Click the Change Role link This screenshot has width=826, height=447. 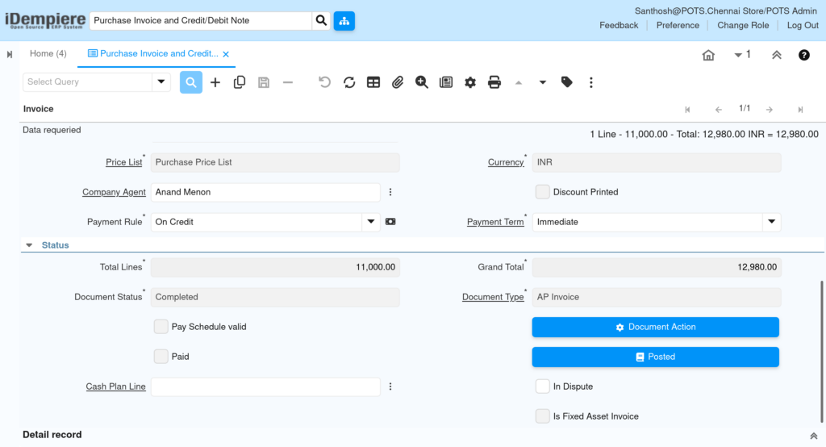click(743, 25)
